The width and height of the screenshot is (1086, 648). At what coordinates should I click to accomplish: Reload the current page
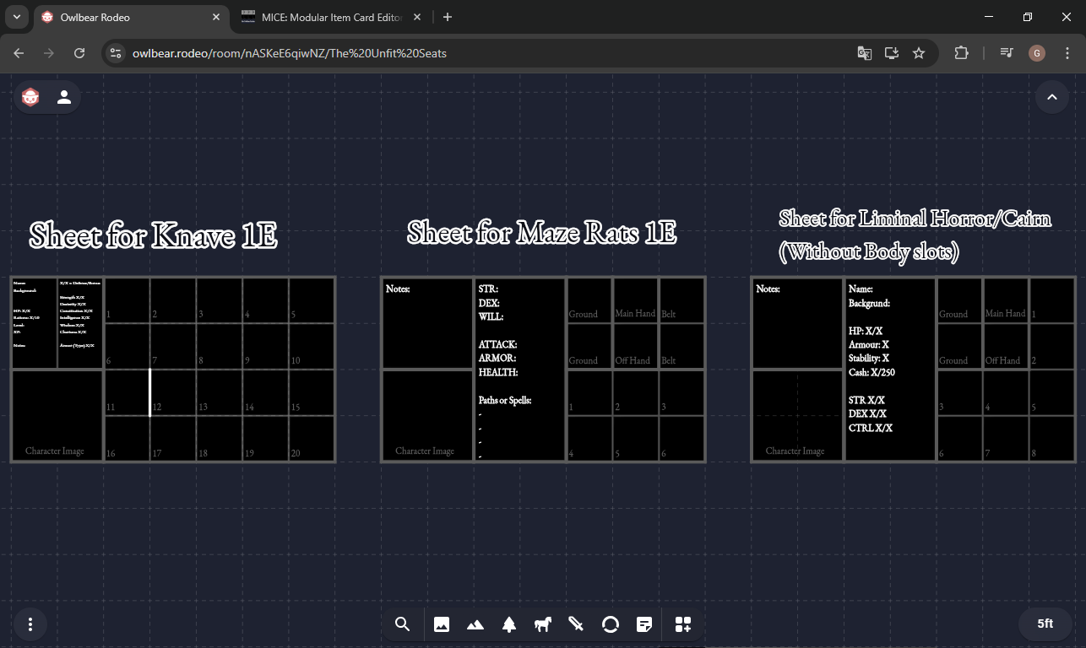point(79,53)
